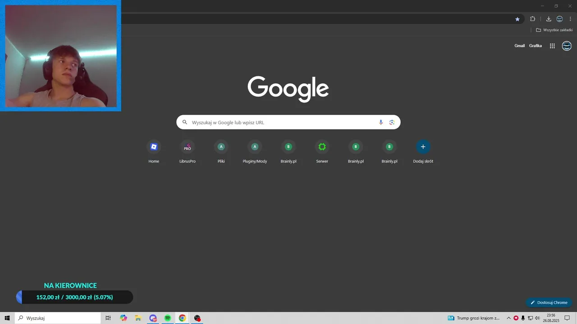Open the Pluginy/Mody shortcut

[255, 152]
